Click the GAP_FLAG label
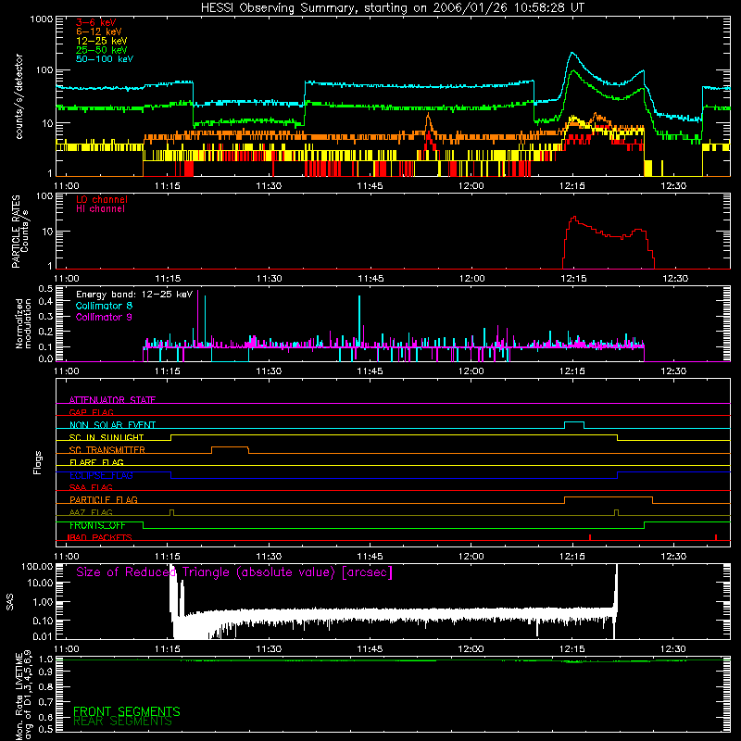This screenshot has height=741, width=741. point(91,412)
